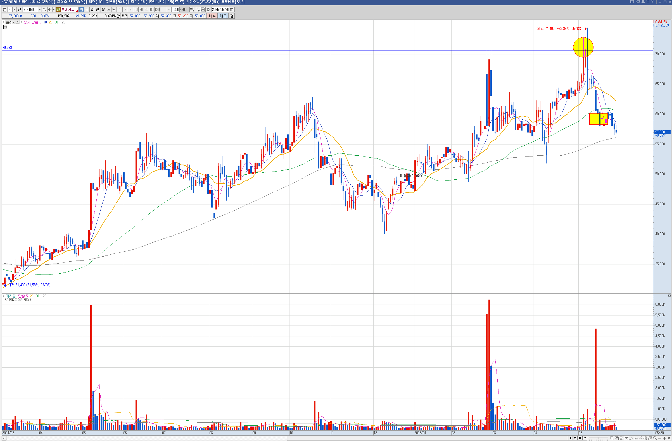The height and width of the screenshot is (441, 672).
Task: Open the date calendar picker icon
Action: 232,9
